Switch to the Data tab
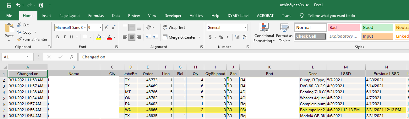Viewport: 409px width, 119px height. (116, 15)
